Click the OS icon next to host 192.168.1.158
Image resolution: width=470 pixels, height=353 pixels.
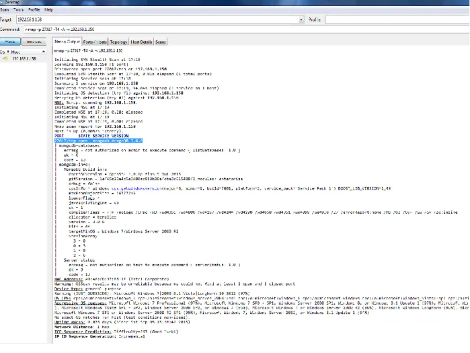(x=5, y=58)
